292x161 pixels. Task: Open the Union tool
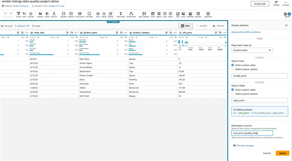(x=170, y=15)
